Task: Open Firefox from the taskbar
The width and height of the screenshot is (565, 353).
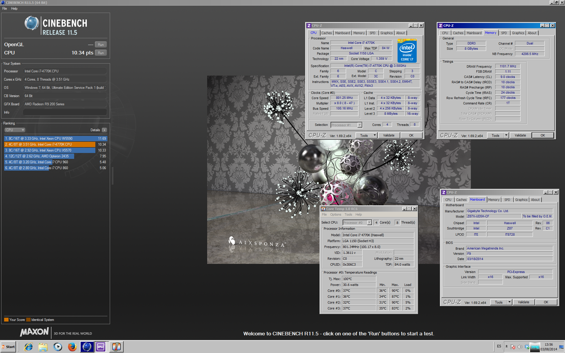Action: [x=72, y=347]
